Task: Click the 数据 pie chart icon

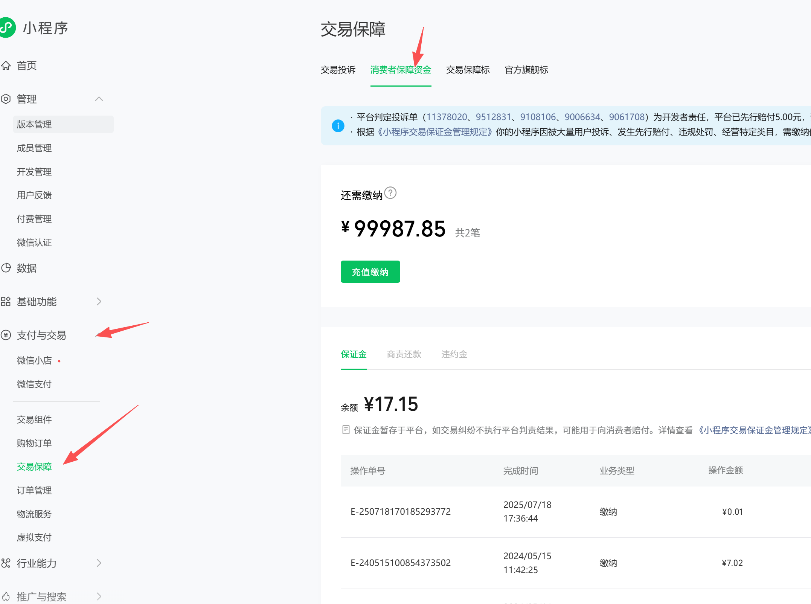Action: tap(6, 268)
